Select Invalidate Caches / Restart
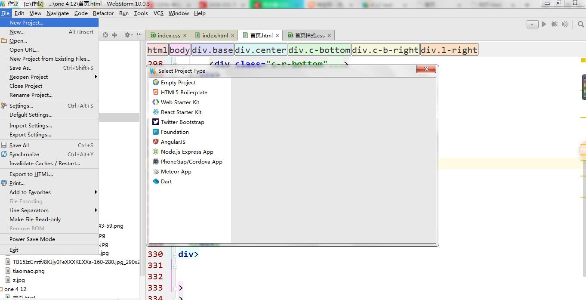The width and height of the screenshot is (586, 300). click(49, 163)
